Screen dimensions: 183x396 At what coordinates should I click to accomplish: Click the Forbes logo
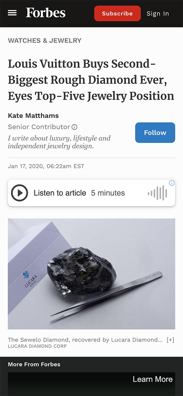click(x=46, y=13)
